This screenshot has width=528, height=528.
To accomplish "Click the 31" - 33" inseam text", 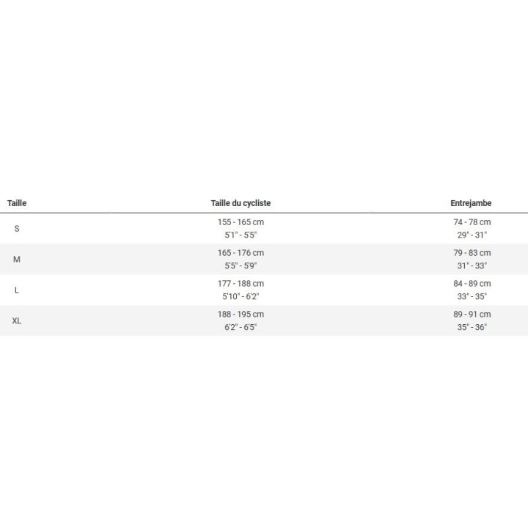I will [472, 265].
